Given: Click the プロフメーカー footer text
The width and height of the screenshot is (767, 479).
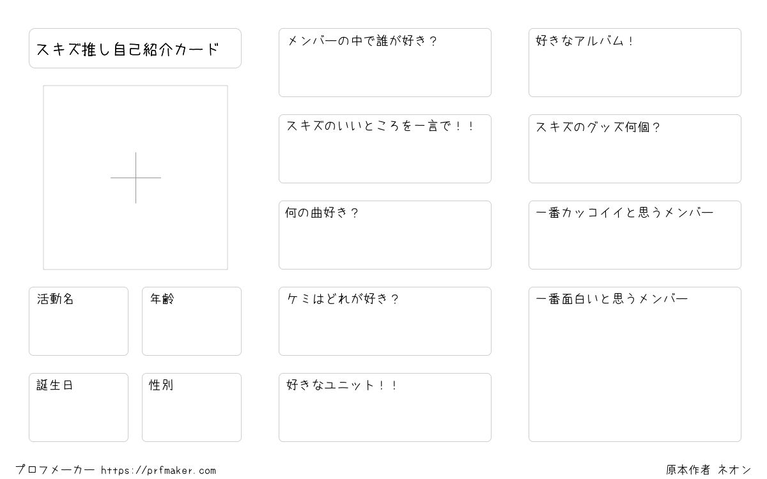Looking at the screenshot, I should [x=55, y=470].
